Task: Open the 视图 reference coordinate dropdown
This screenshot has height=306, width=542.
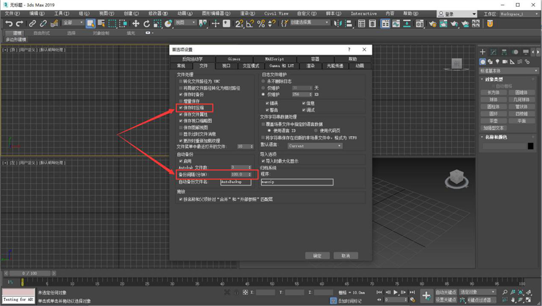Action: 185,23
